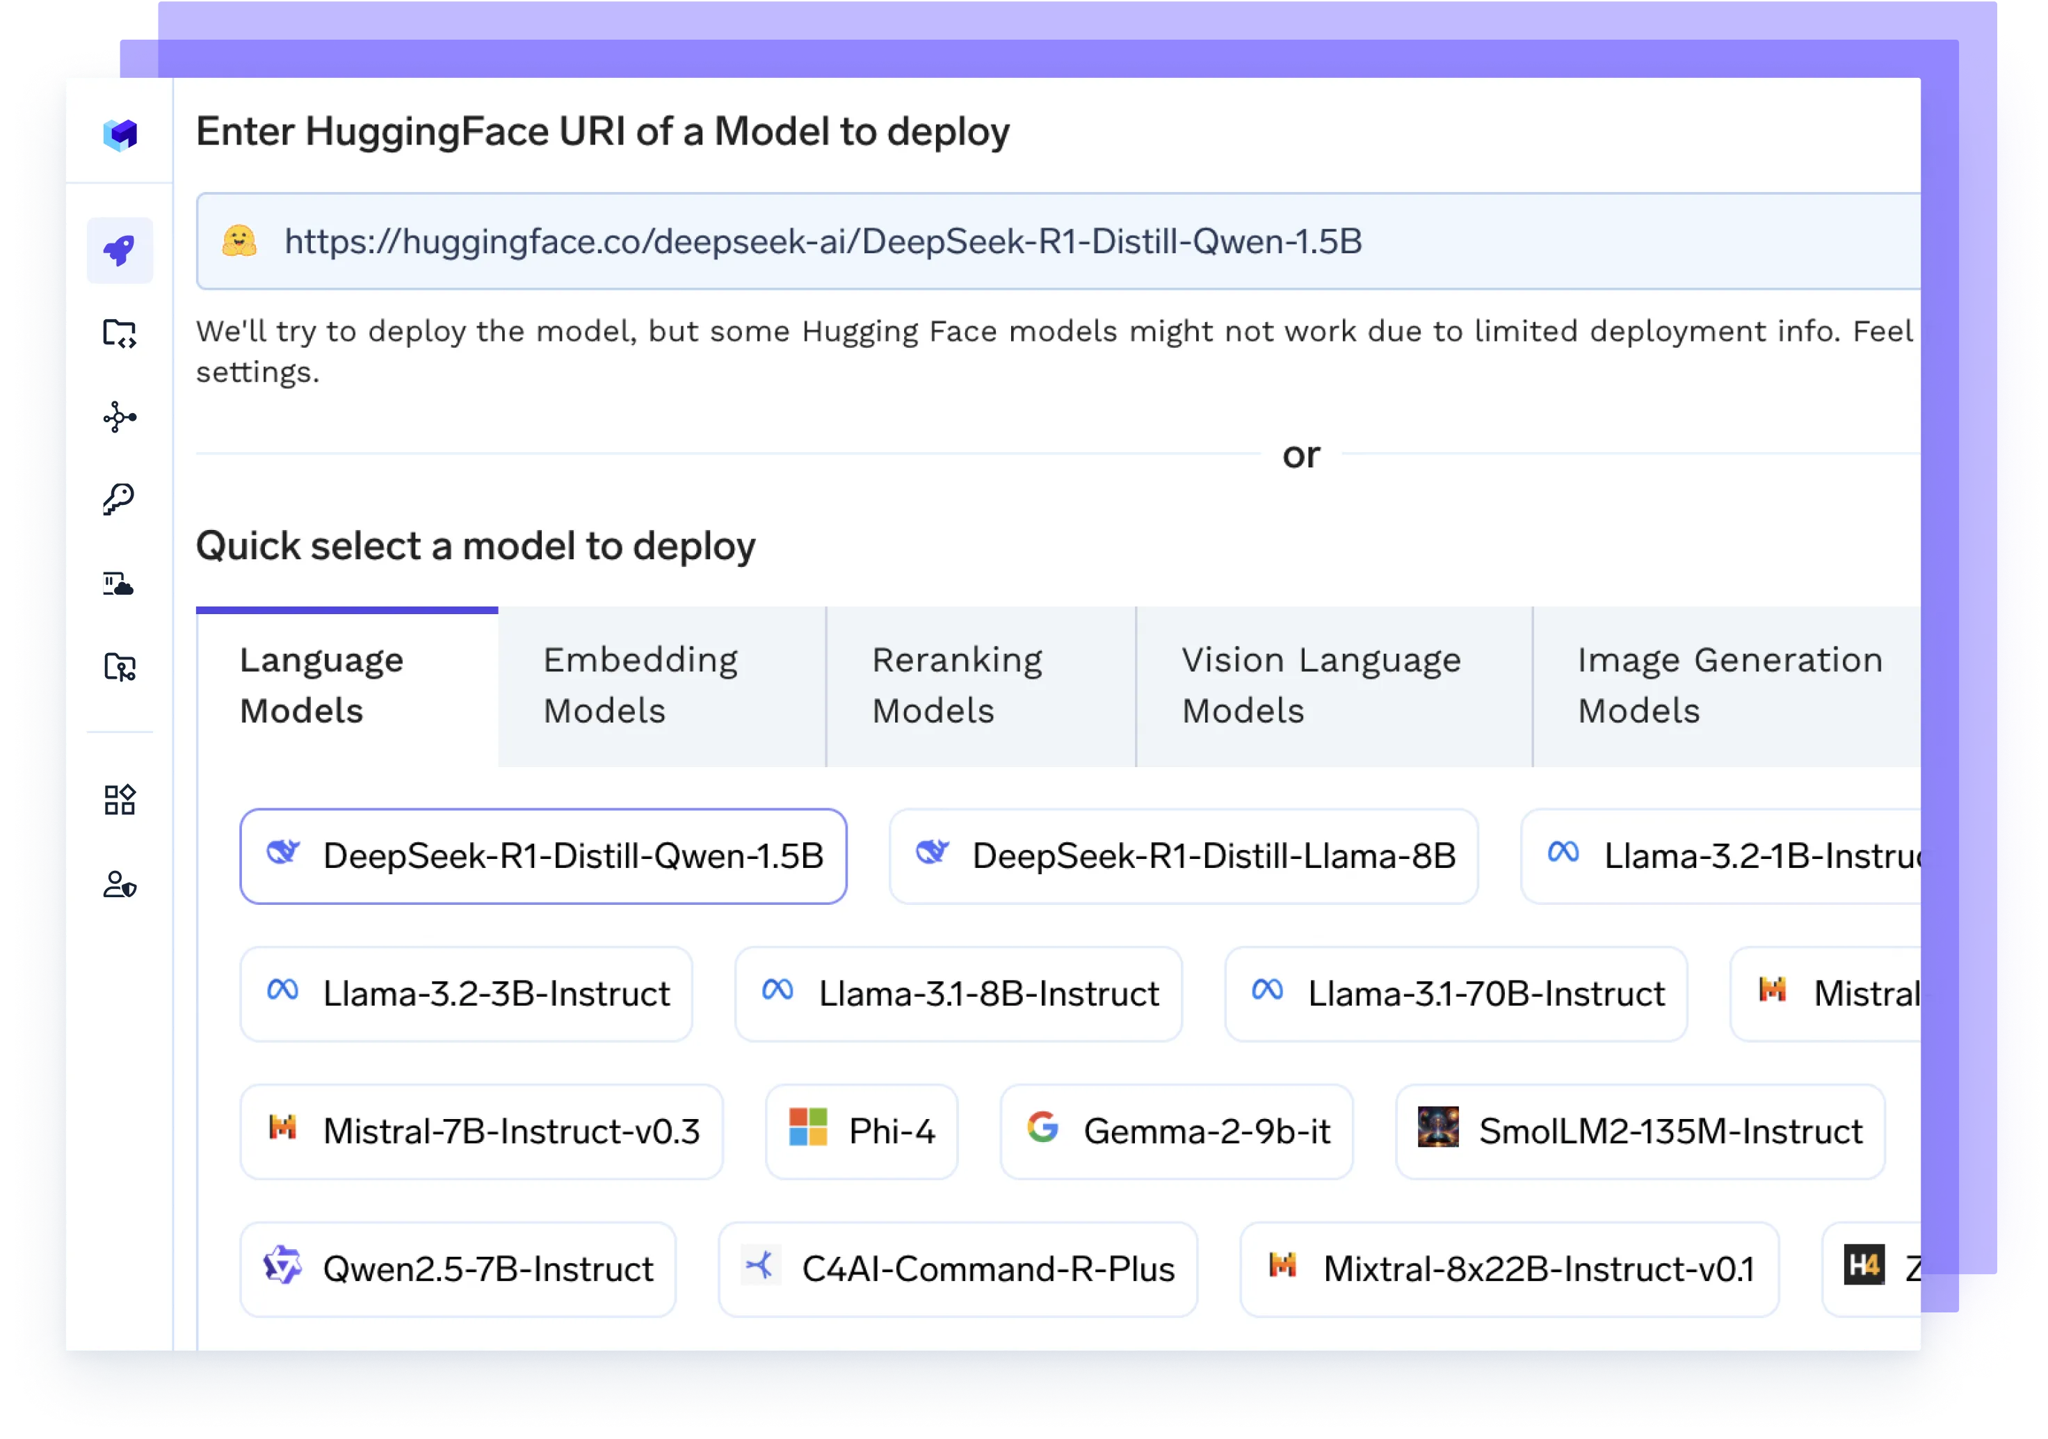Select the Qwen2.5-7B-Instruct model
The width and height of the screenshot is (2048, 1439).
point(458,1269)
